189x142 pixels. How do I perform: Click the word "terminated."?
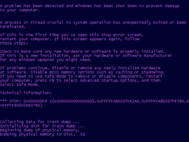pos(12,27)
